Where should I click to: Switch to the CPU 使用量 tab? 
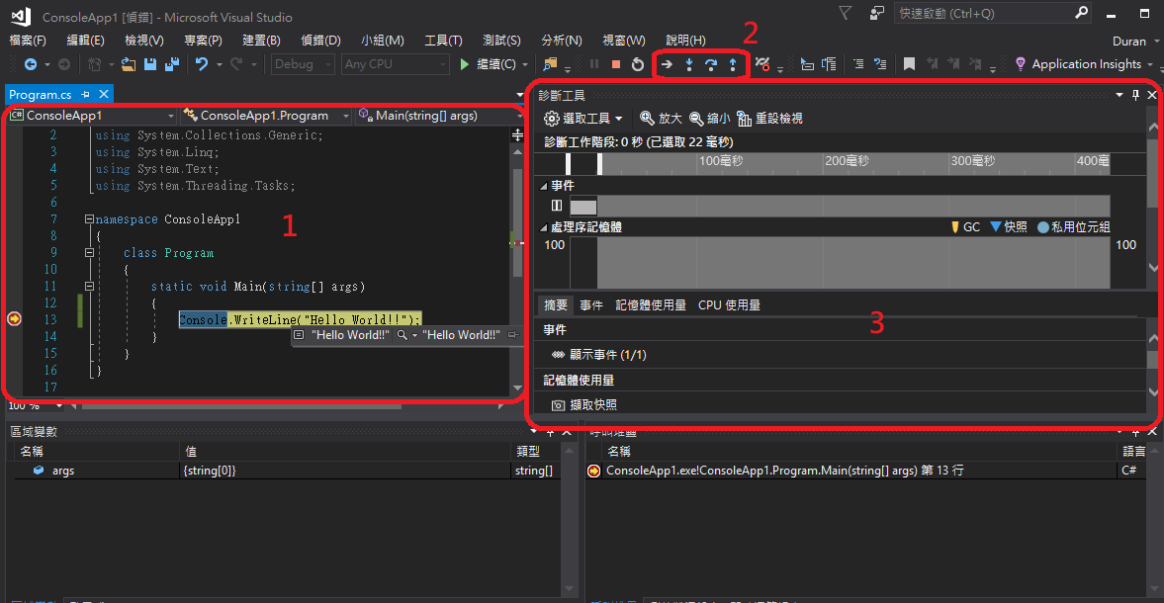pos(729,304)
